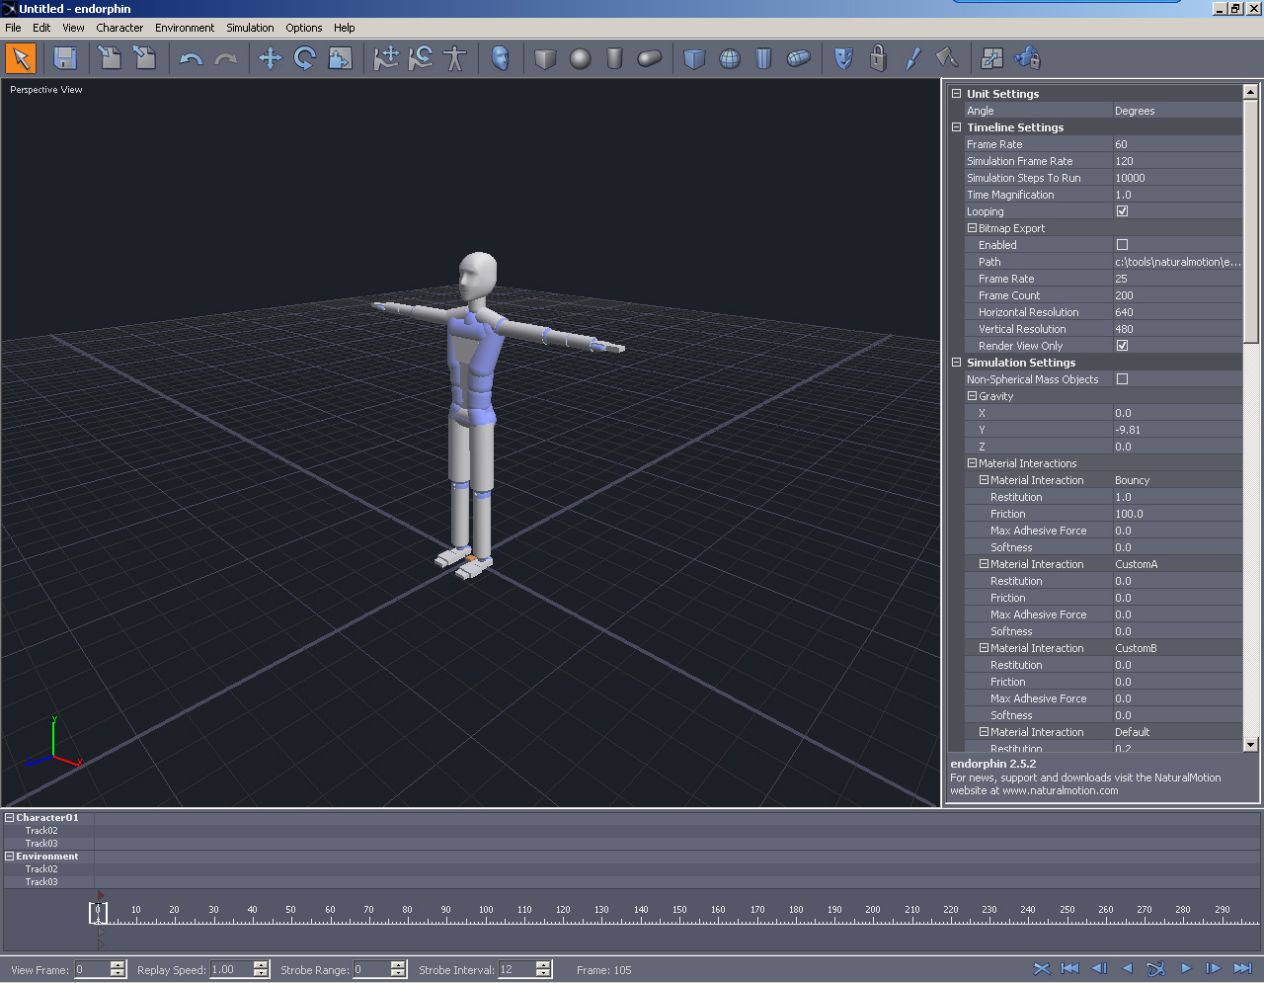Collapse the Gravity group
The image size is (1264, 983).
(972, 396)
